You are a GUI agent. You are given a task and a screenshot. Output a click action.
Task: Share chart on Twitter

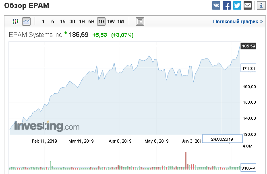pos(237,6)
